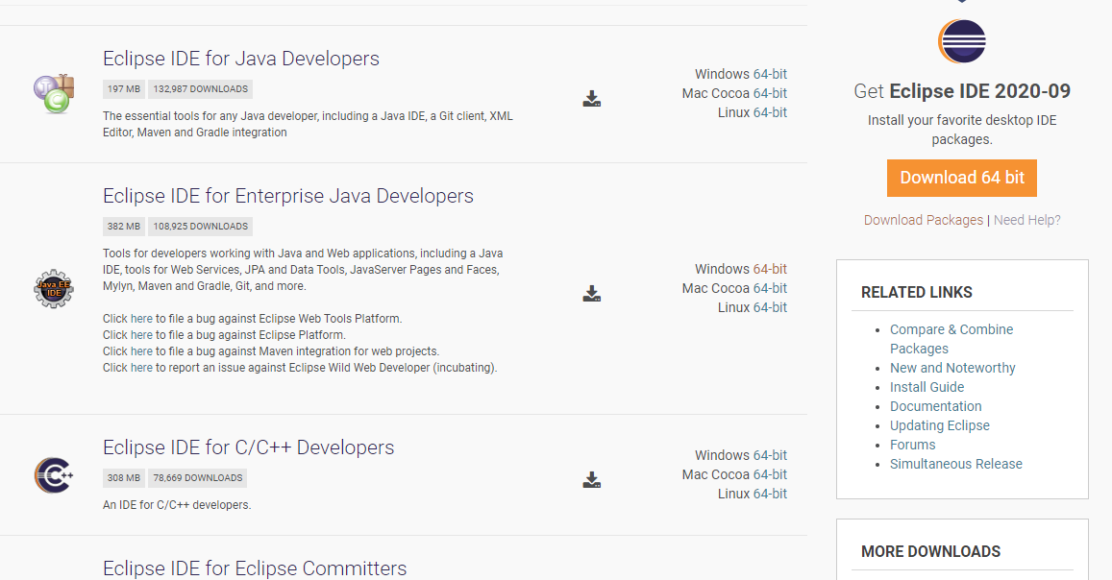Click 'An IDE for C/C++ developers.' description

coord(177,505)
